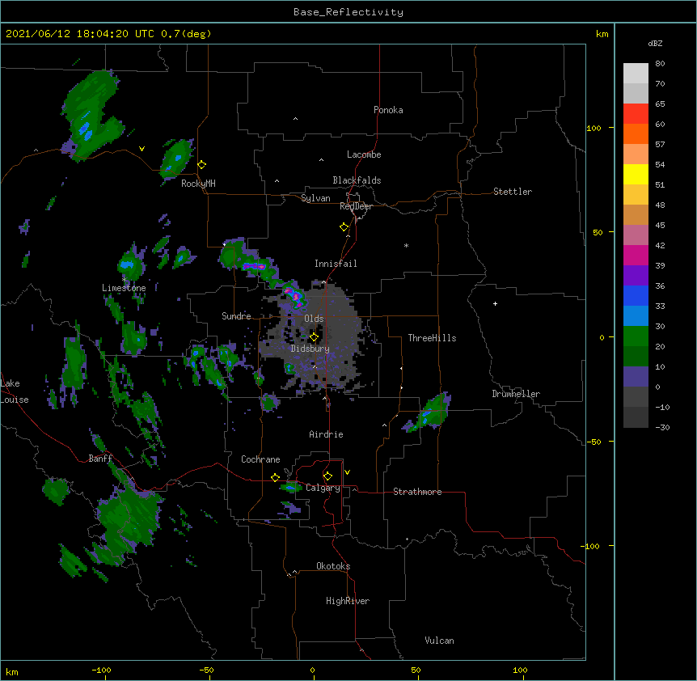Screen dimensions: 697x681
Task: Click the Sundre label
Action: coord(236,316)
